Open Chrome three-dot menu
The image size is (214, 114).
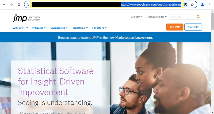pos(210,5)
